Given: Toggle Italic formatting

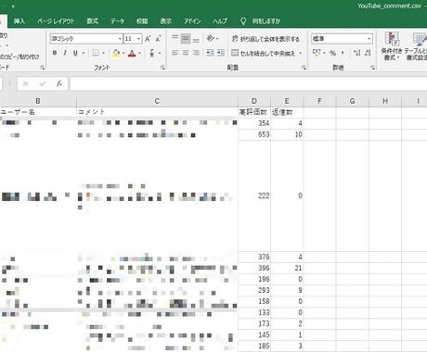Looking at the screenshot, I should (x=65, y=53).
